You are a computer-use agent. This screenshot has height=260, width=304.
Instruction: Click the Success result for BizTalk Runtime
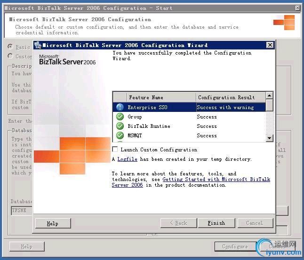click(x=207, y=126)
